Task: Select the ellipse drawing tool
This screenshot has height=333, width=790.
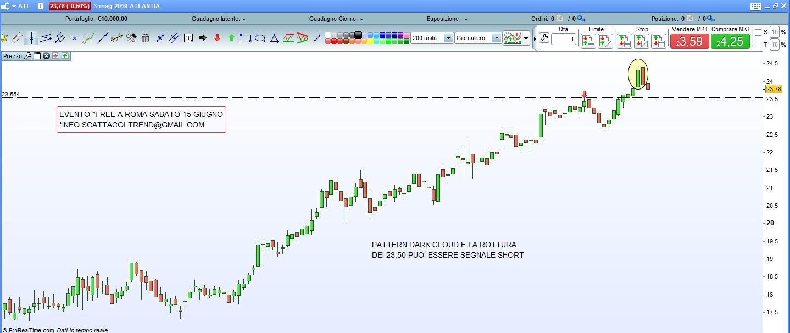Action: point(260,38)
